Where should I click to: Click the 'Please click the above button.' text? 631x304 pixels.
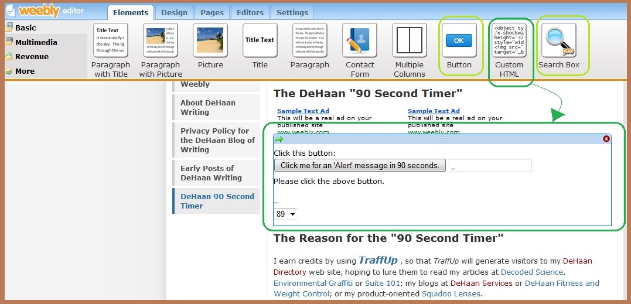tap(329, 182)
